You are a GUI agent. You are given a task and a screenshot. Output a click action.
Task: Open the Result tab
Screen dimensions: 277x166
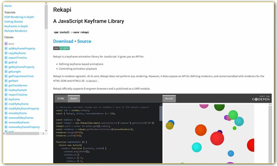[x=169, y=98]
